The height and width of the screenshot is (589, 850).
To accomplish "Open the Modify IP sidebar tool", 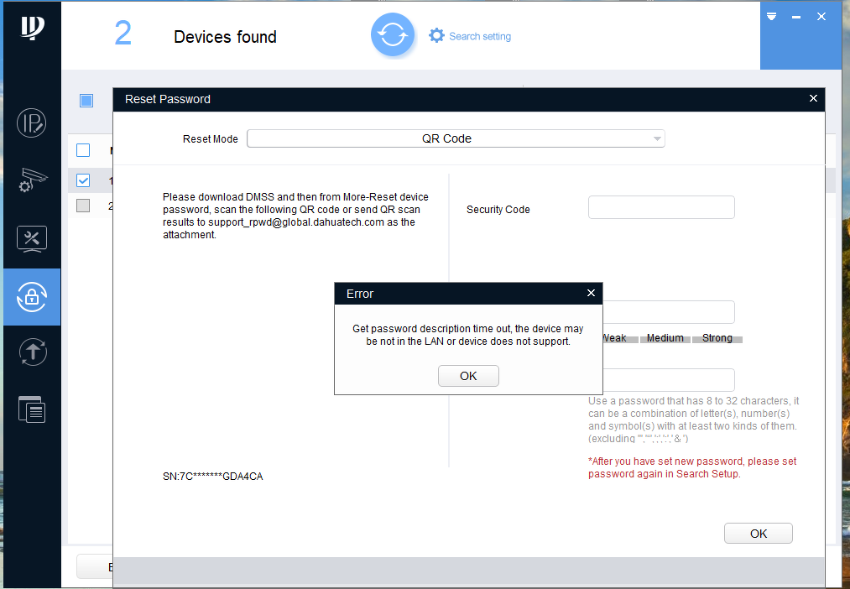I will click(31, 123).
